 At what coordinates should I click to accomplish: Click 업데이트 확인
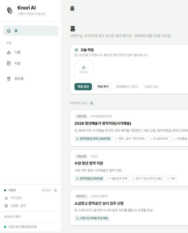tap(12, 217)
